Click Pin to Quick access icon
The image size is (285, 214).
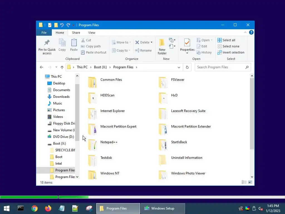(x=47, y=43)
